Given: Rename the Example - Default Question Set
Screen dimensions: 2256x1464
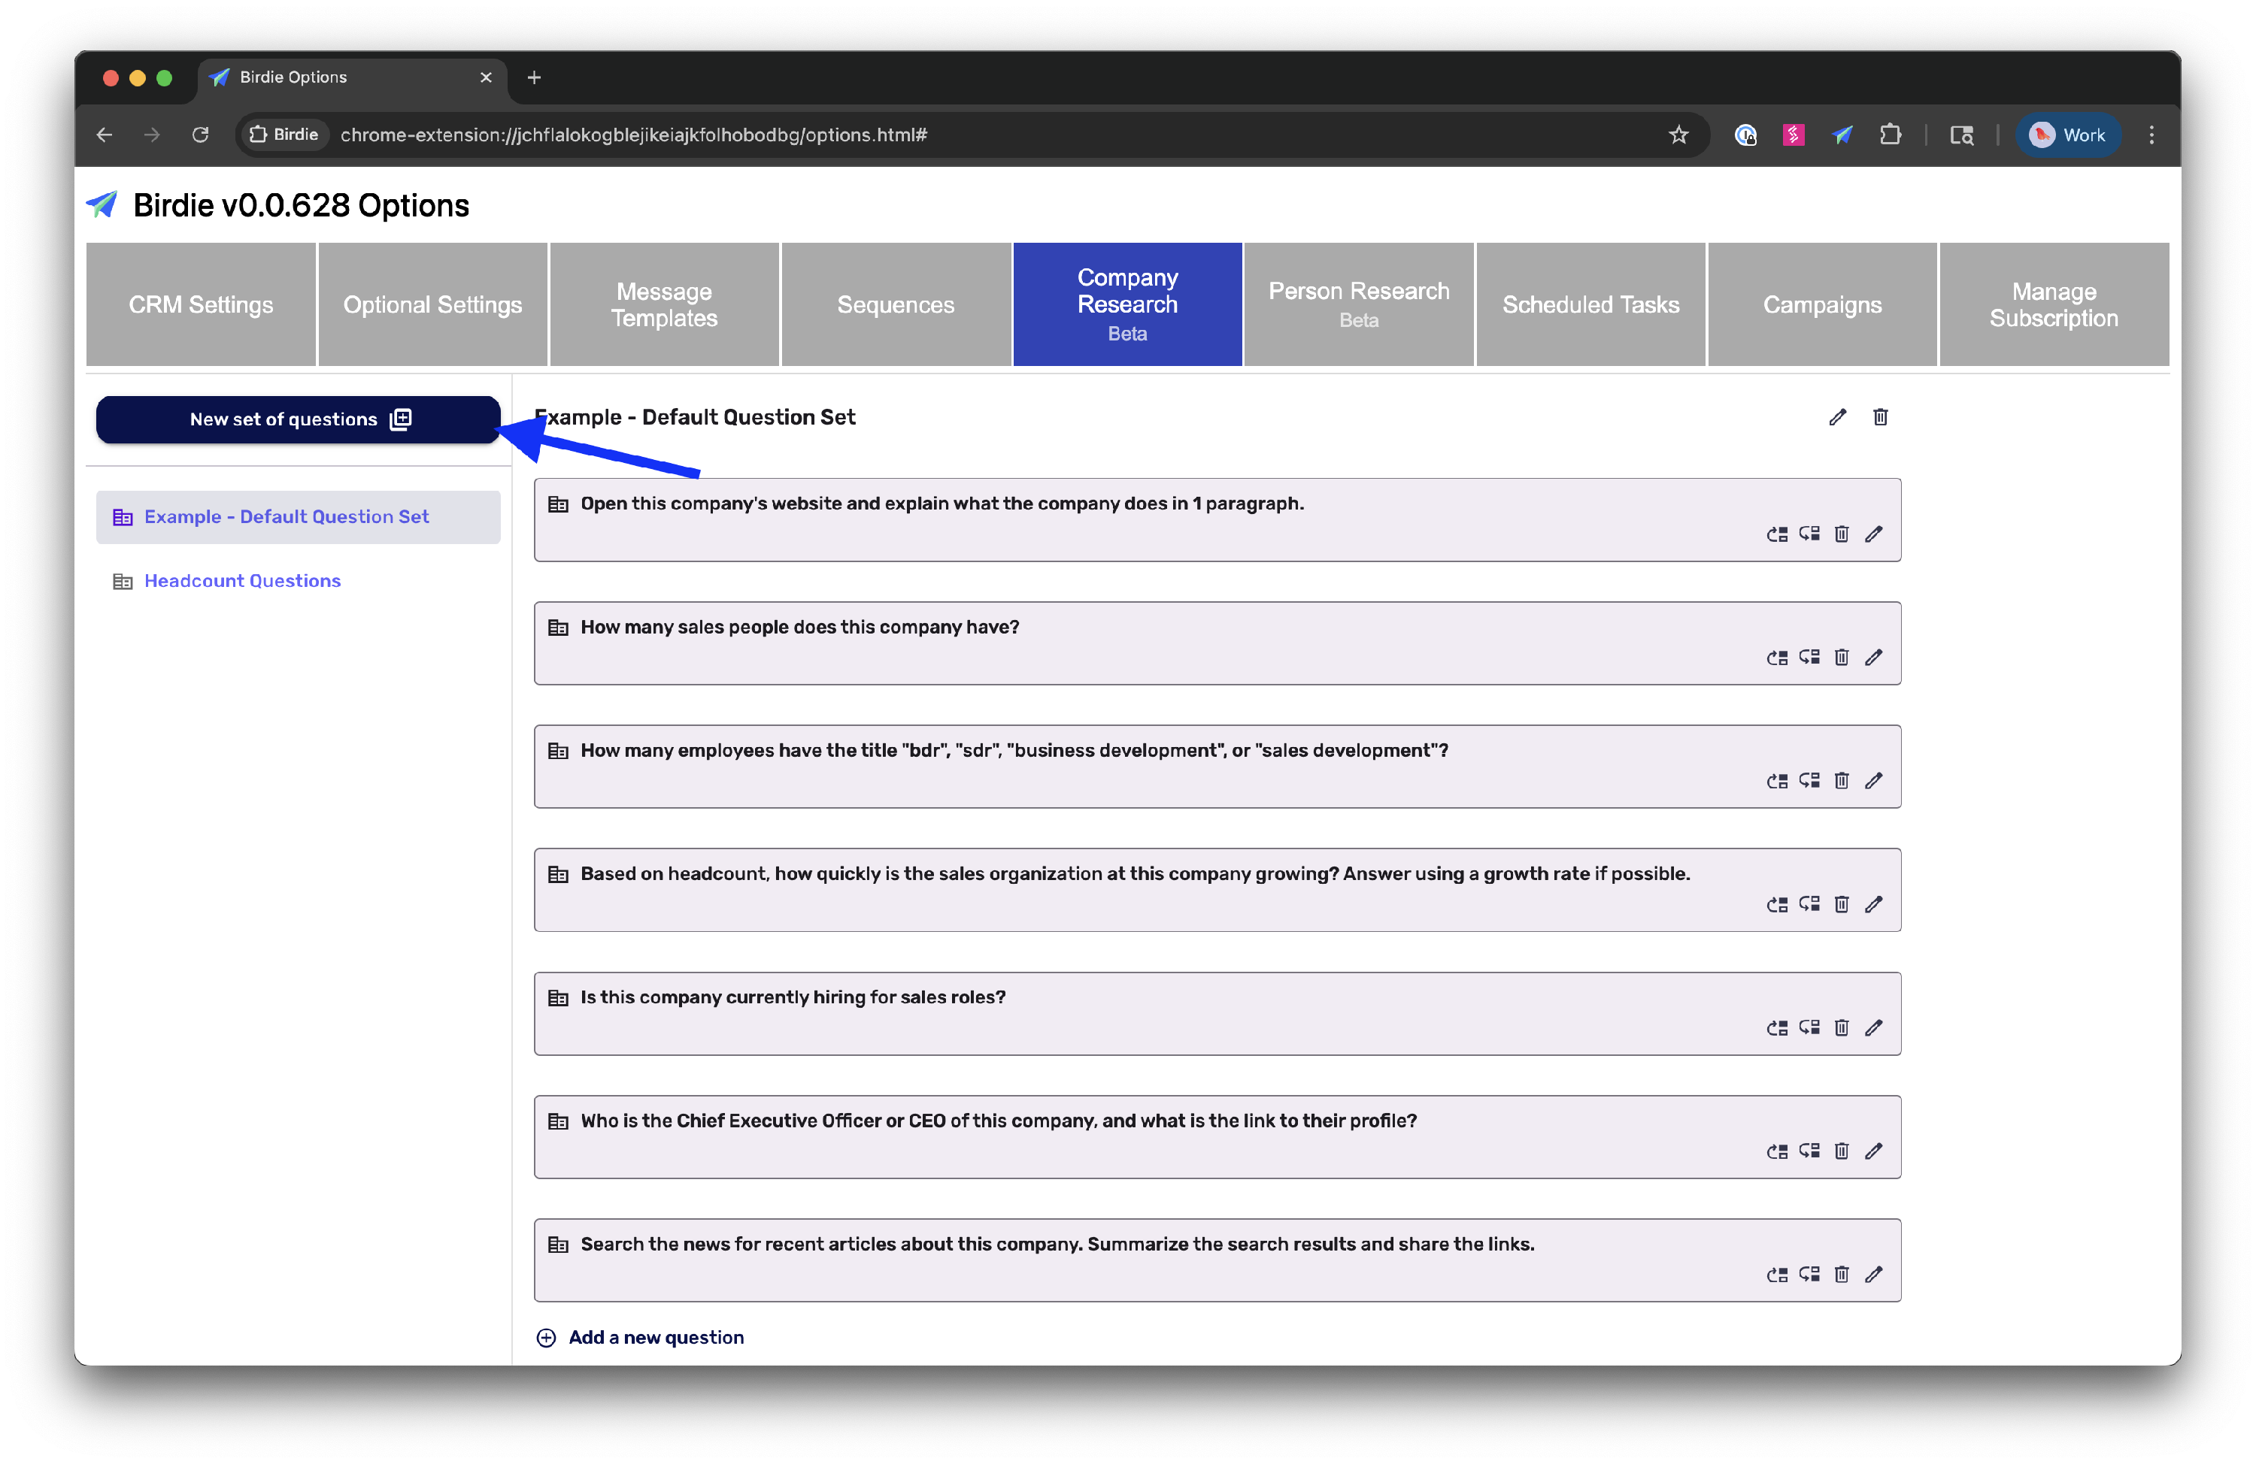Looking at the screenshot, I should tap(1837, 417).
